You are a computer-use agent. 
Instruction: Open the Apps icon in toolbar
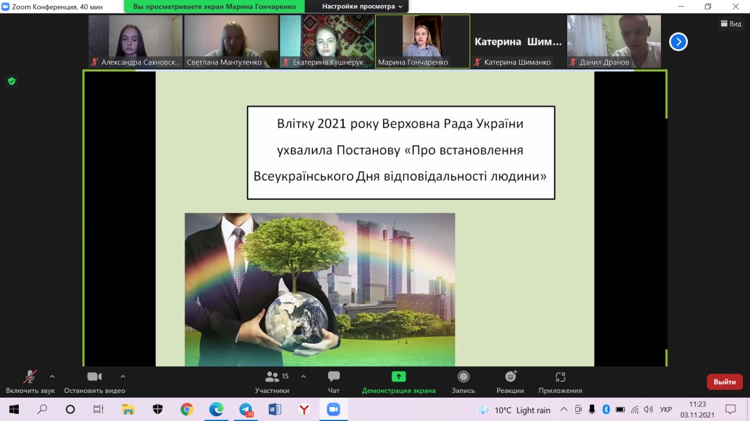click(560, 377)
